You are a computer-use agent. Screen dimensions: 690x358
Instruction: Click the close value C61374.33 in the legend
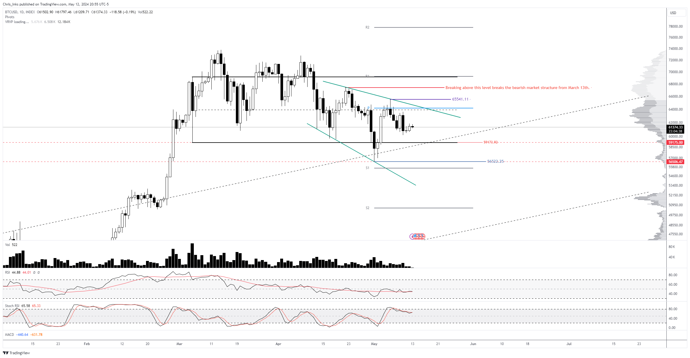pos(99,12)
